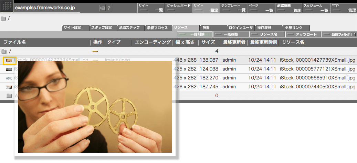The width and height of the screenshot is (357, 163).
Task: Click the アップロード button
Action: pos(303,34)
